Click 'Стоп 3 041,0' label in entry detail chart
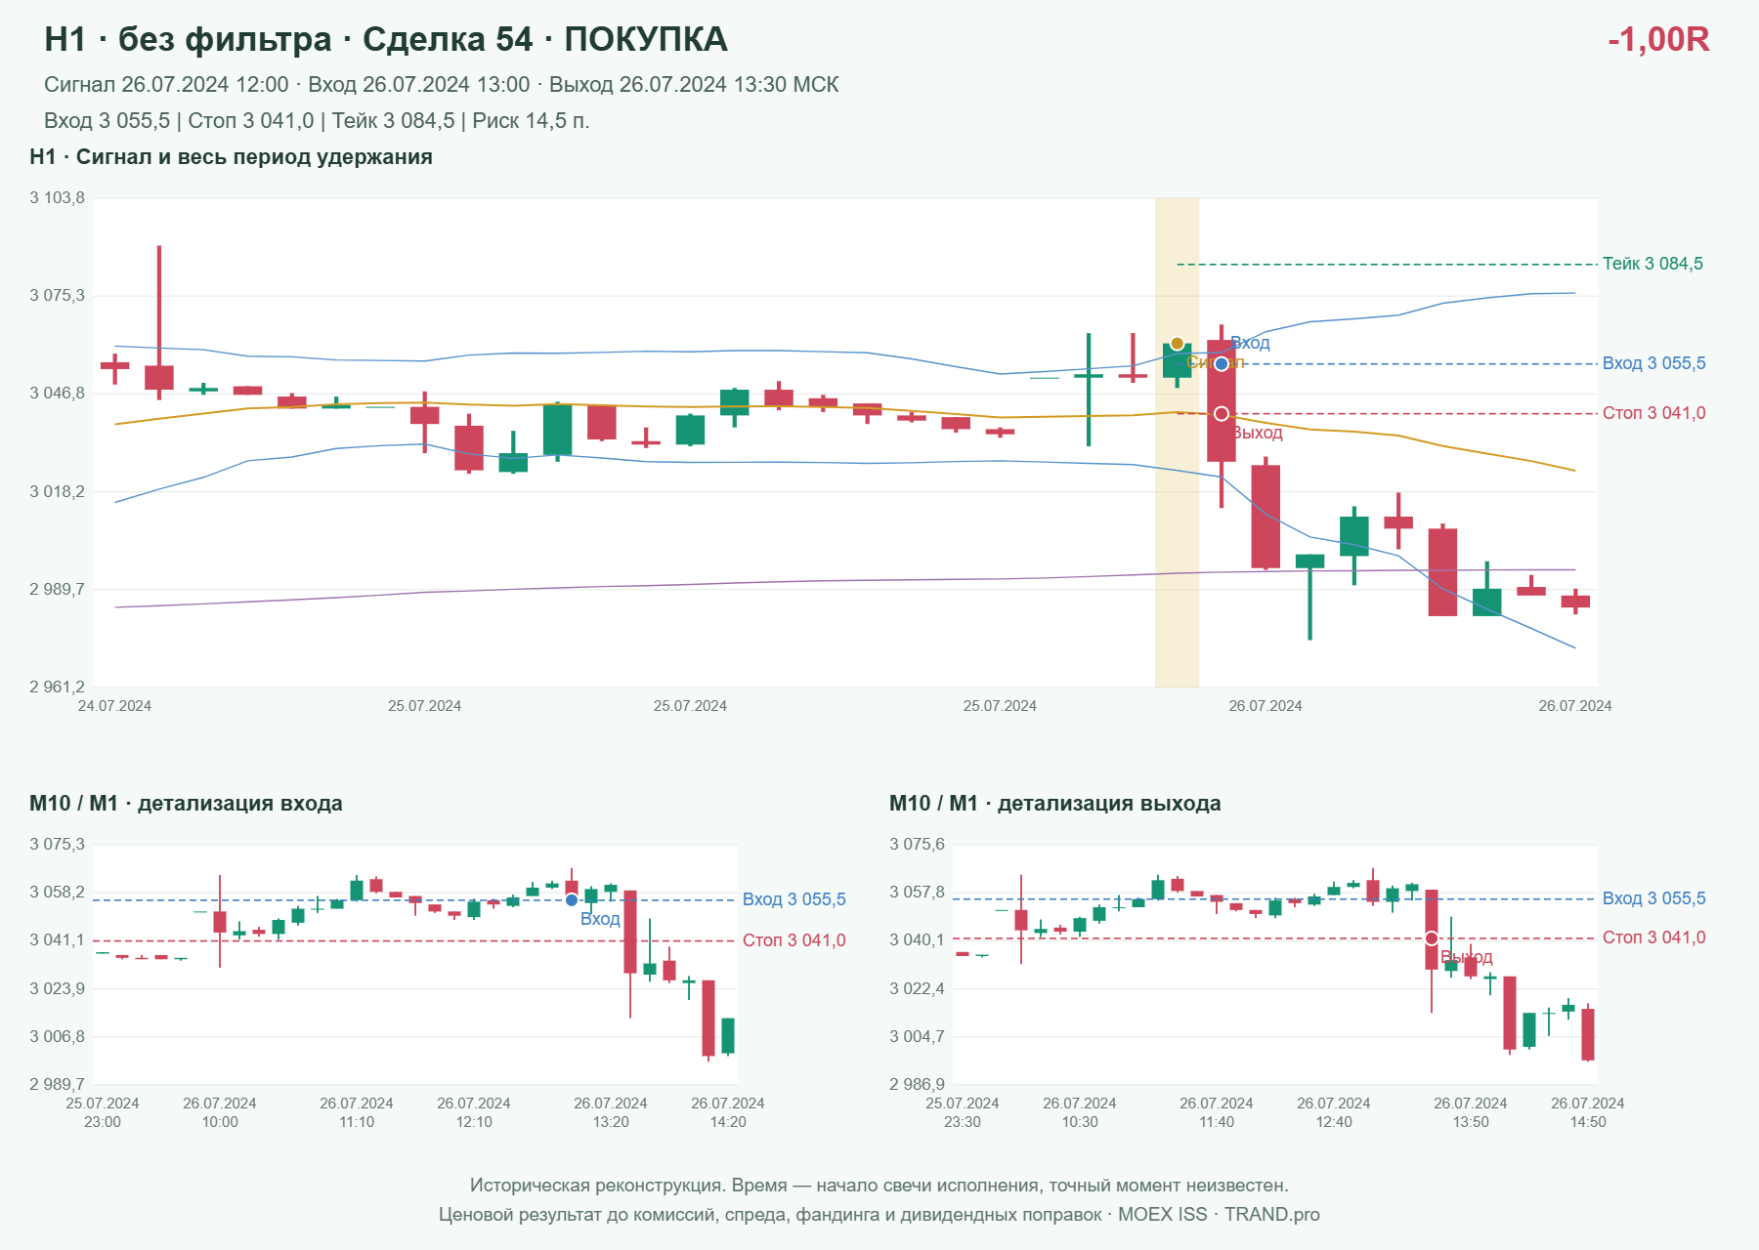Screen dimensions: 1759x1250 click(x=794, y=940)
